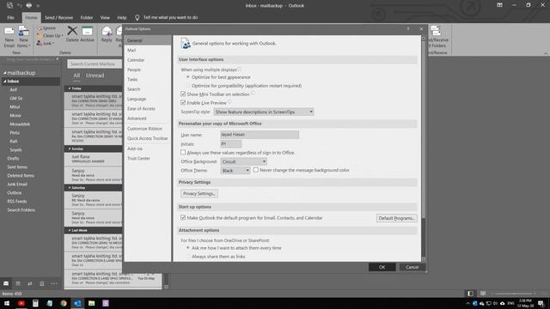
Task: Click the Outlook Options vertical scrollbar
Action: [423, 148]
